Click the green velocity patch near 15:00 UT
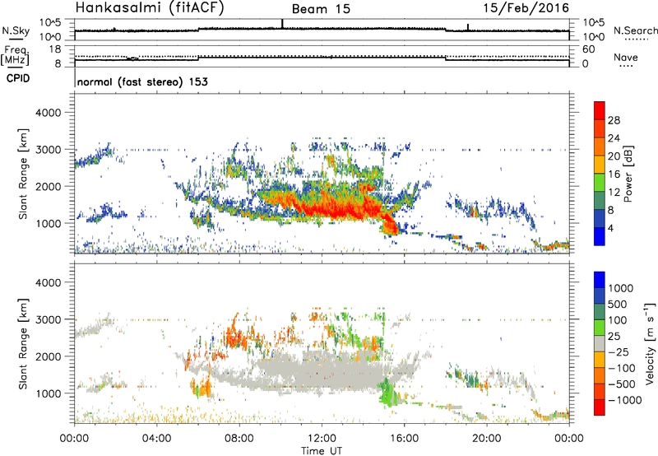Viewport: 658px width, 456px height. (x=387, y=393)
